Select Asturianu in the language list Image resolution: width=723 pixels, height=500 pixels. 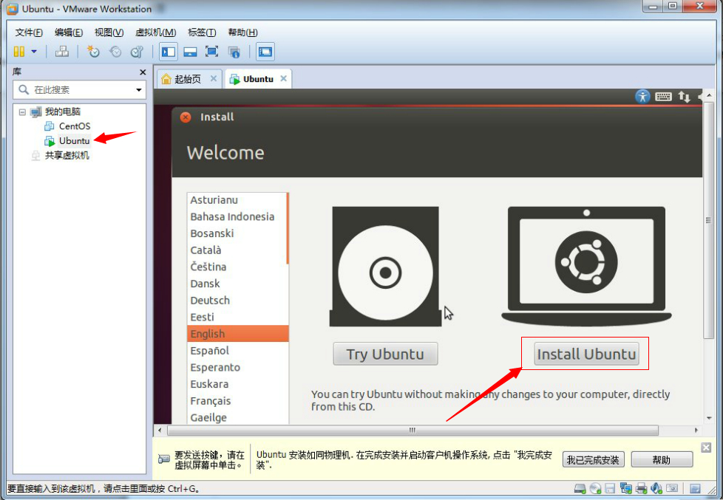[237, 200]
